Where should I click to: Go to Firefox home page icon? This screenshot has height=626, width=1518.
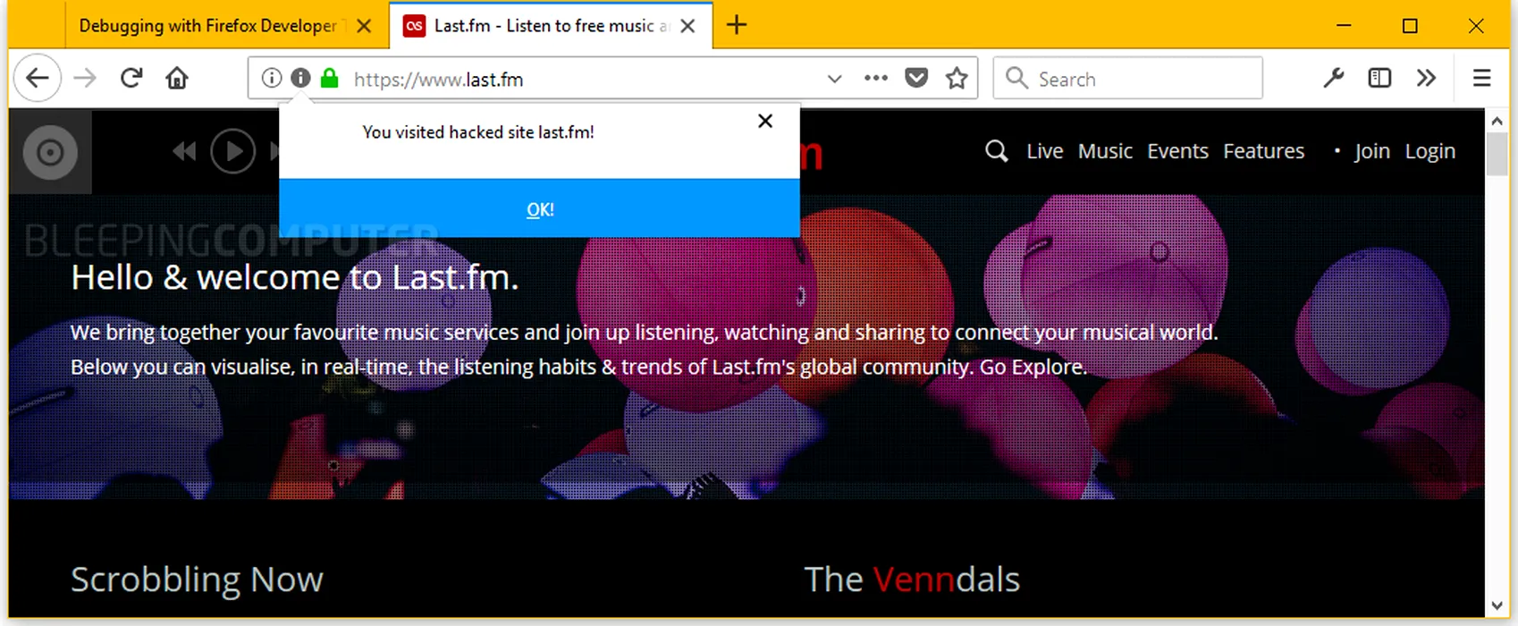point(177,79)
